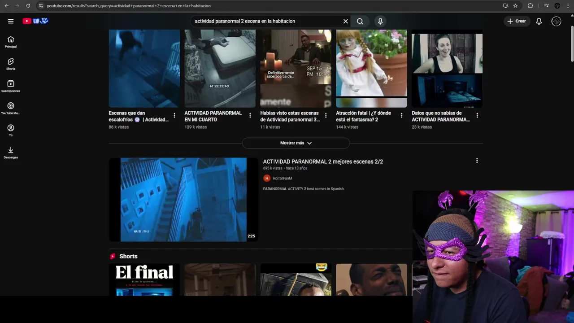Image resolution: width=574 pixels, height=323 pixels.
Task: Visit the HorrorFanM channel name
Action: 282,179
